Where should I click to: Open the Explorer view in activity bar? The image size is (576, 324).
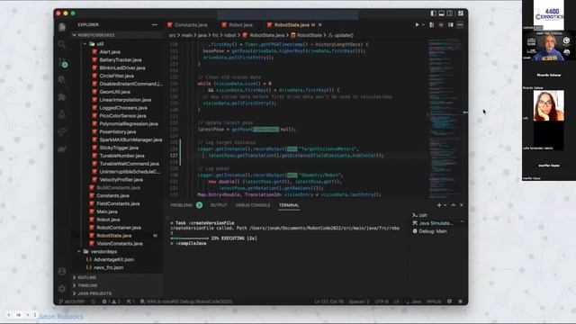point(62,27)
